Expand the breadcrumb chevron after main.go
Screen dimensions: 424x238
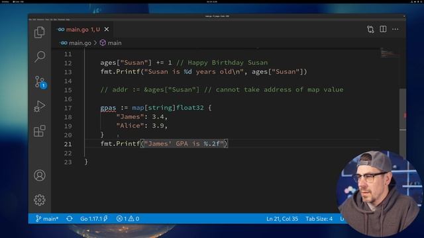tap(95, 43)
